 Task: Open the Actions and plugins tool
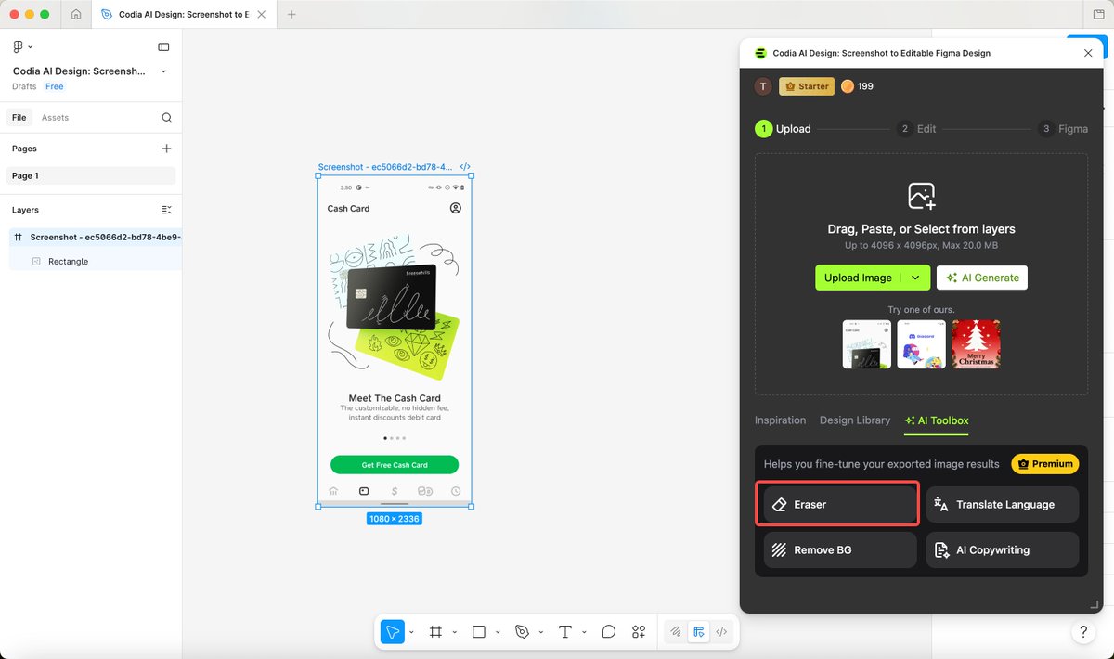(x=639, y=632)
